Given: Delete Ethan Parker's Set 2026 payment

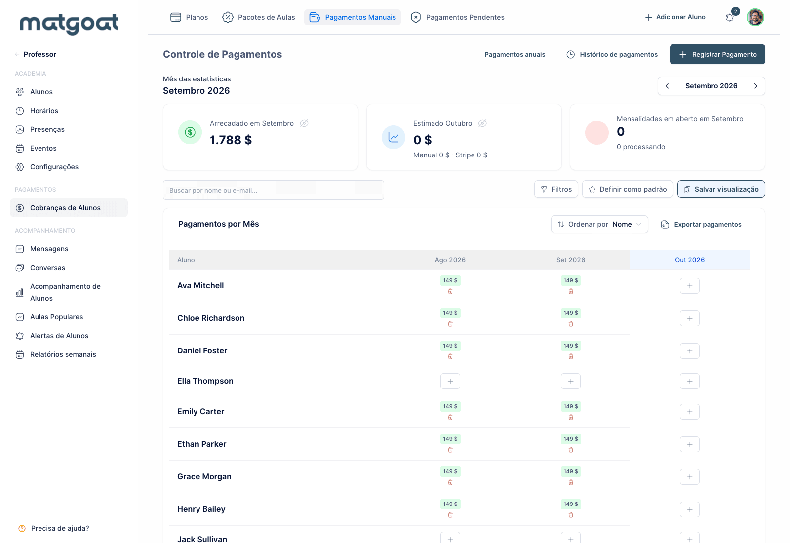Looking at the screenshot, I should (x=571, y=450).
